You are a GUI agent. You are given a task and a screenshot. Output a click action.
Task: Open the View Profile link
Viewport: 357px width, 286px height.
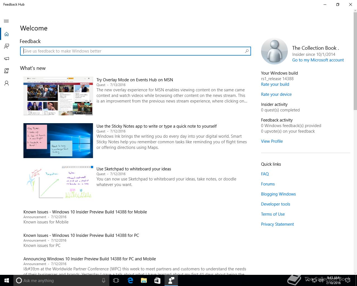click(x=272, y=141)
